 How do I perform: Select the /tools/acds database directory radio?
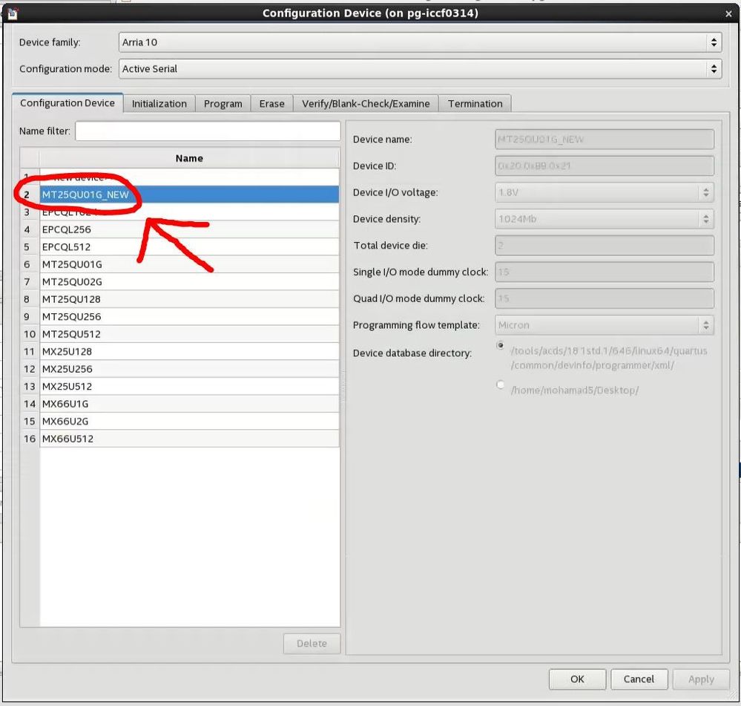pos(501,346)
